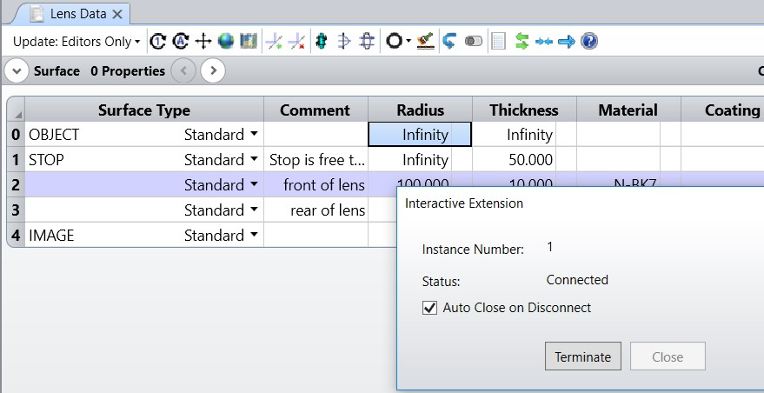The width and height of the screenshot is (764, 393).
Task: Click the globe icon in the toolbar
Action: [x=226, y=41]
